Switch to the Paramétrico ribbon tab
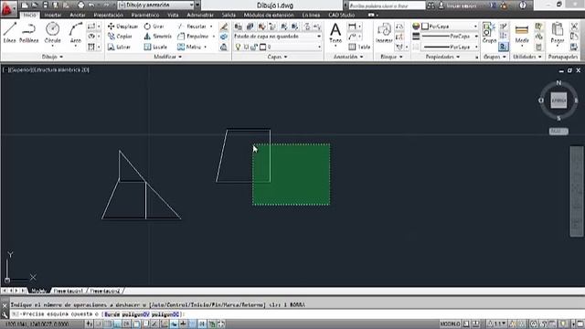Image resolution: width=585 pixels, height=329 pixels. point(145,15)
